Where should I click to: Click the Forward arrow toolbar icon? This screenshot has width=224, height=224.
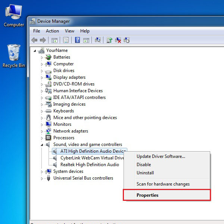[43, 40]
